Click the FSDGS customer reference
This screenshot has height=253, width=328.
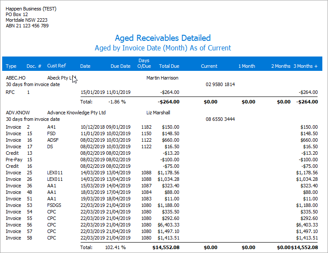[54, 205]
